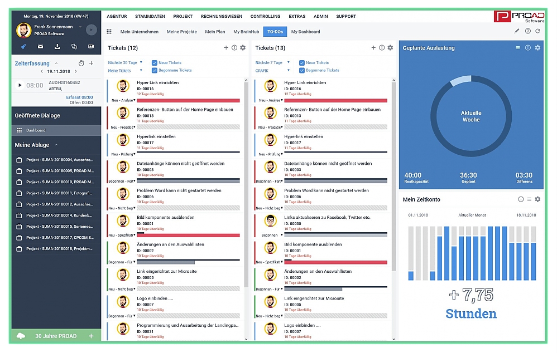The height and width of the screenshot is (353, 557).
Task: Switch to the My BrainHub tab
Action: pyautogui.click(x=246, y=32)
